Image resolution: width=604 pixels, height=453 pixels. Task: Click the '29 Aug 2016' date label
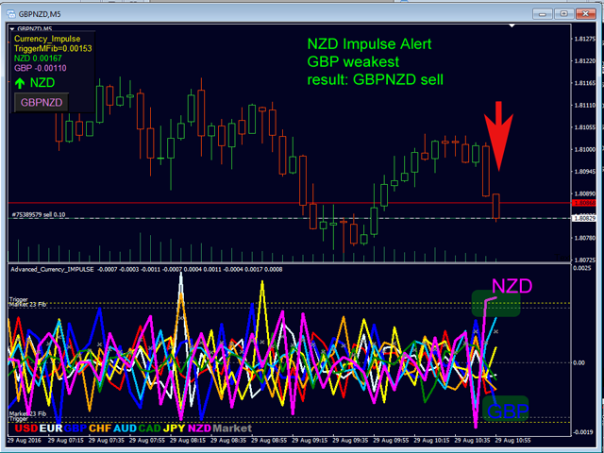coord(23,440)
